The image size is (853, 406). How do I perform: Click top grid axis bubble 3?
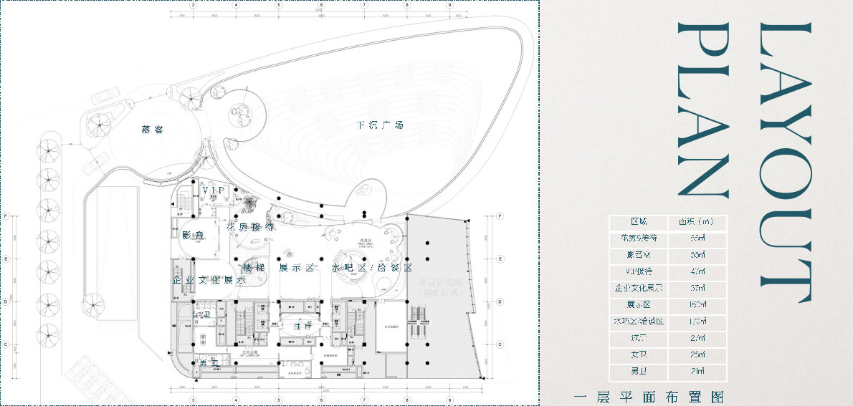pyautogui.click(x=193, y=5)
